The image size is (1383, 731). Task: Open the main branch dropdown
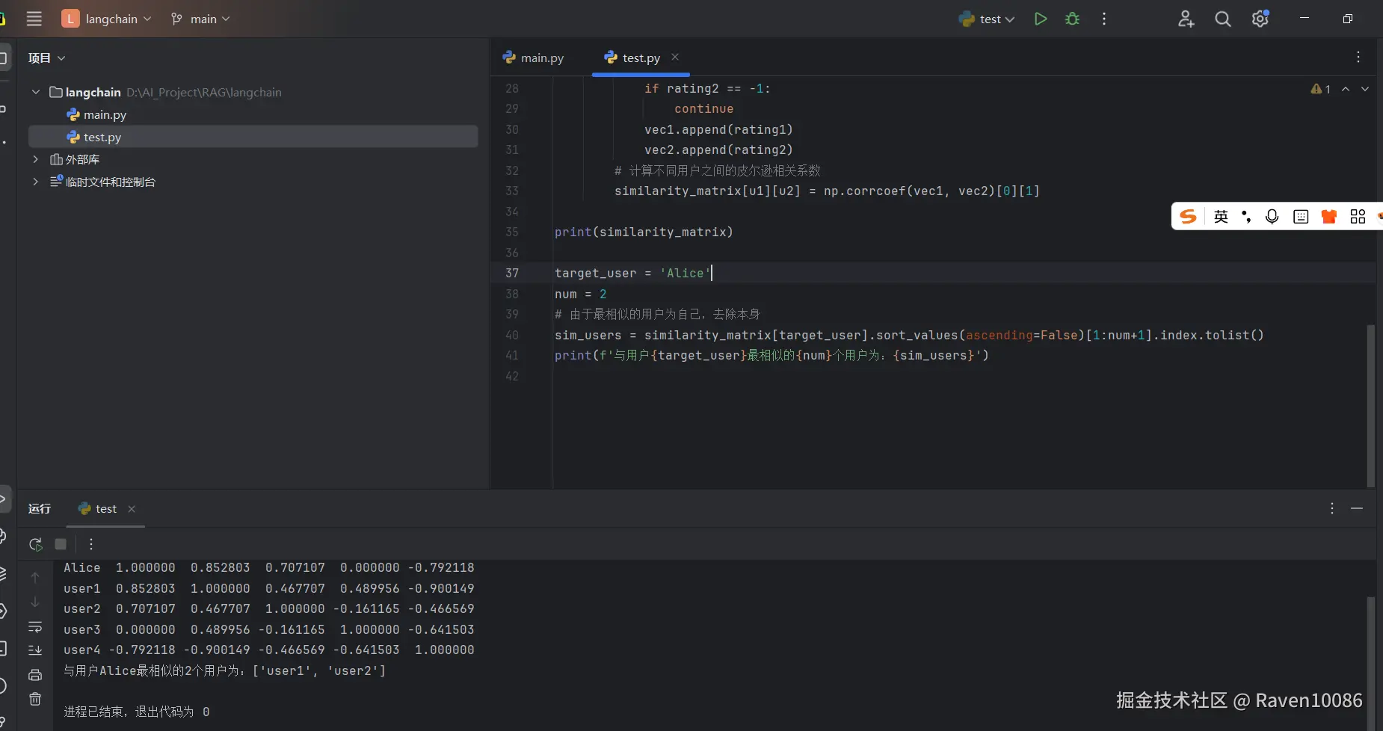click(200, 19)
